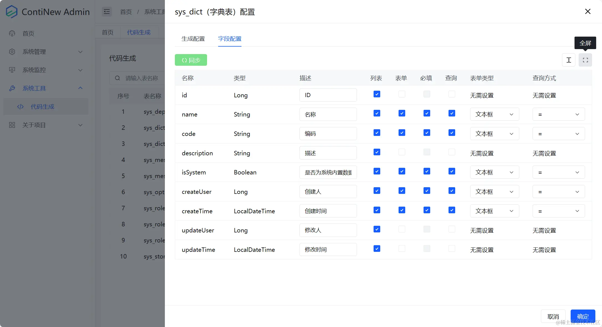Select the 代码生成 code icon in sidebar
Screen dimensions: 602x327
pyautogui.click(x=20, y=107)
